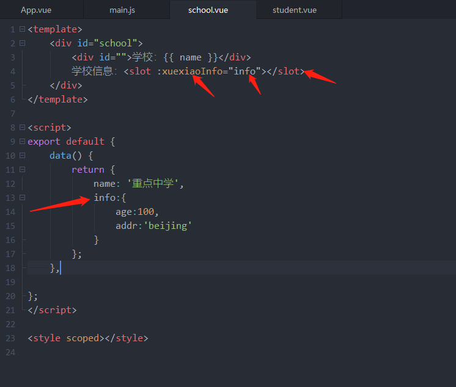The image size is (456, 387).
Task: Click the export default keywords
Action: pyautogui.click(x=66, y=142)
